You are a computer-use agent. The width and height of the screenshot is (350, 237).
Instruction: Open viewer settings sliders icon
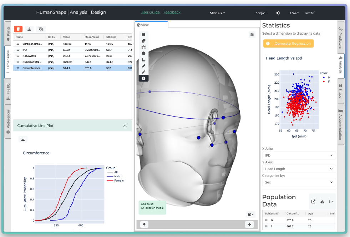(x=252, y=35)
